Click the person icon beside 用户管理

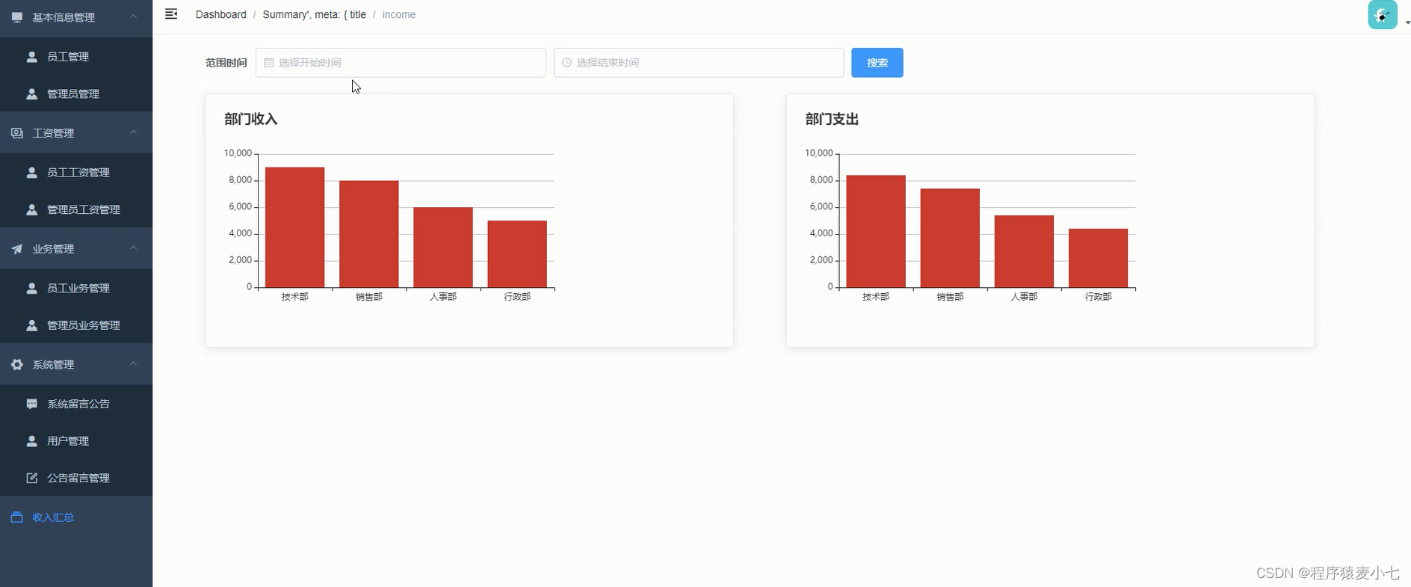(x=31, y=441)
